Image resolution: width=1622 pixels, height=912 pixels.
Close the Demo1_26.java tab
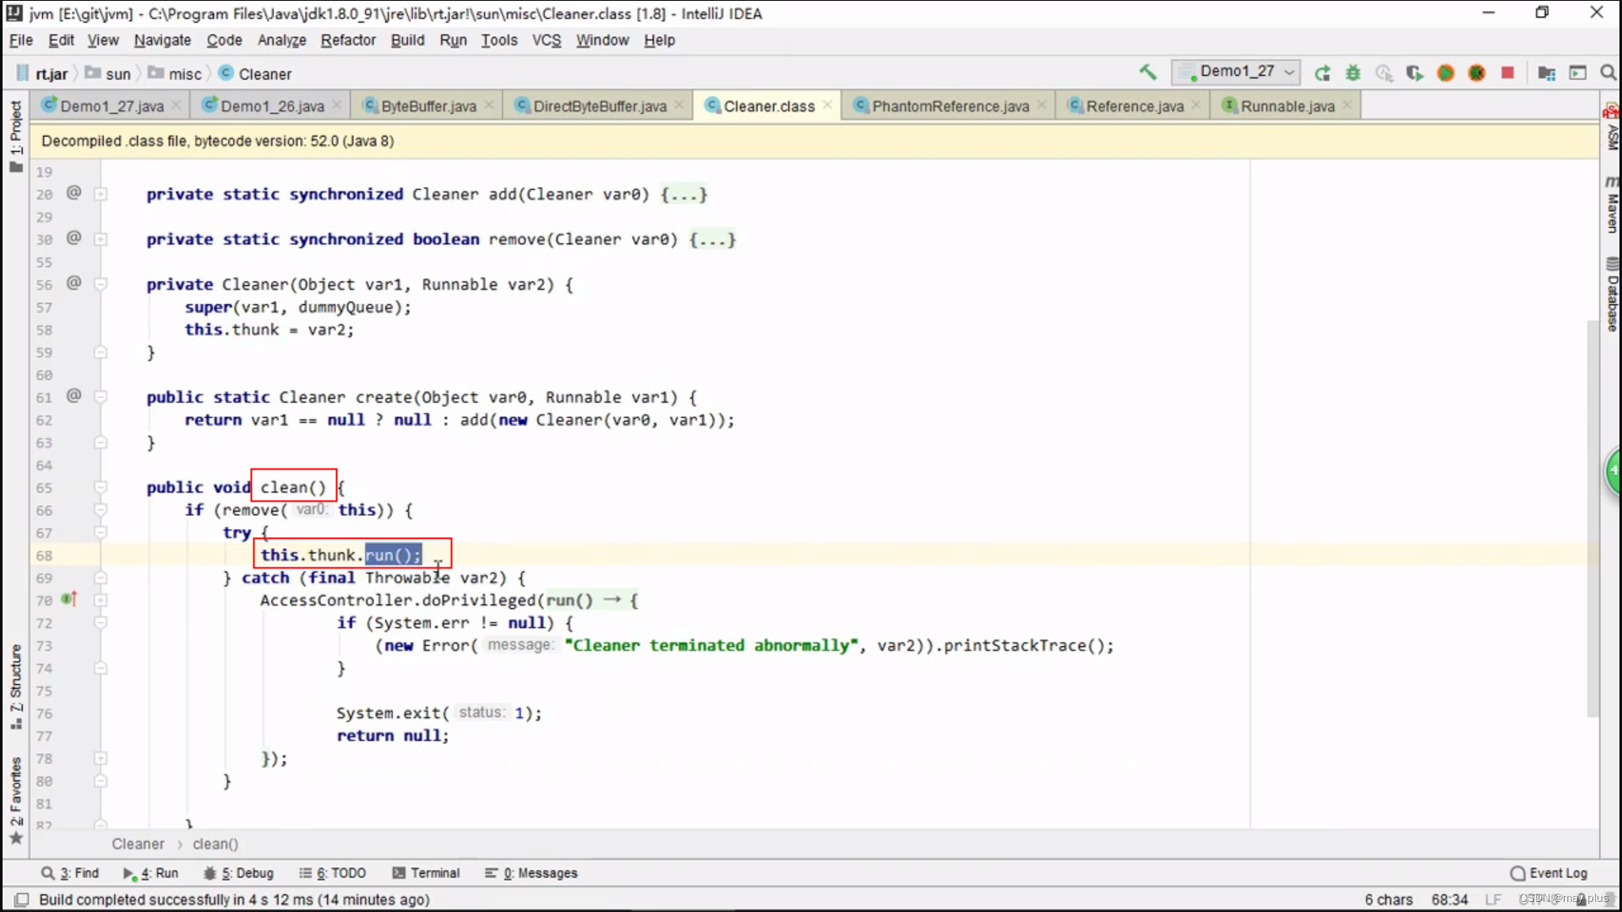click(336, 105)
